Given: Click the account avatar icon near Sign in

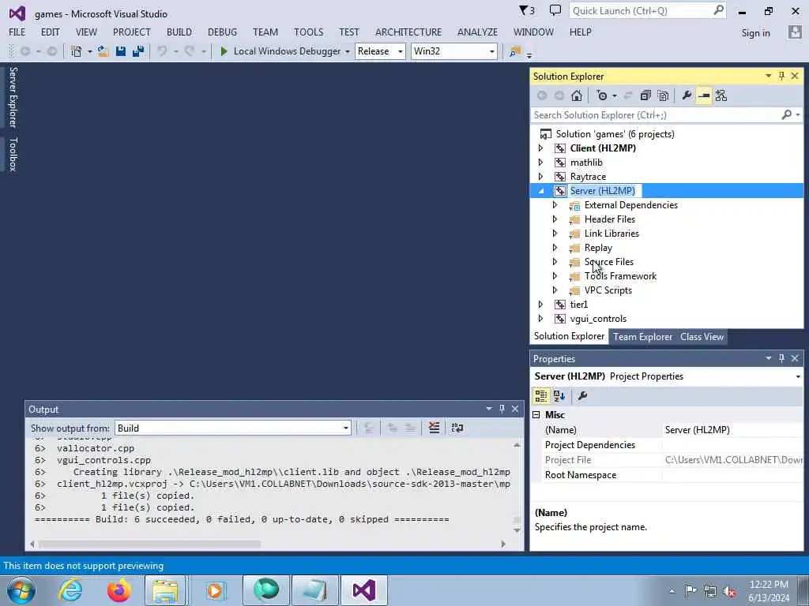Looking at the screenshot, I should pos(795,32).
